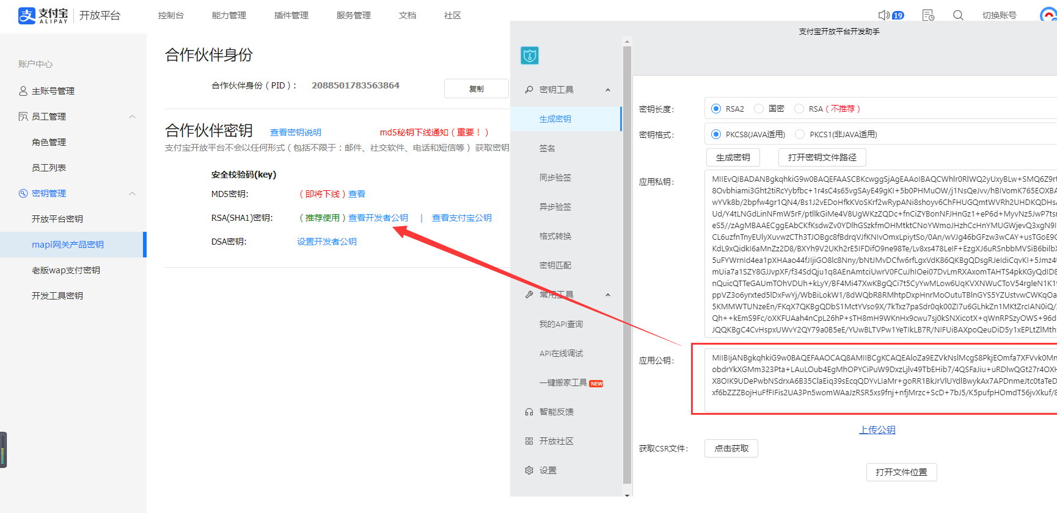Open 能力管理 in top navigation
This screenshot has height=513, width=1057.
coord(229,15)
